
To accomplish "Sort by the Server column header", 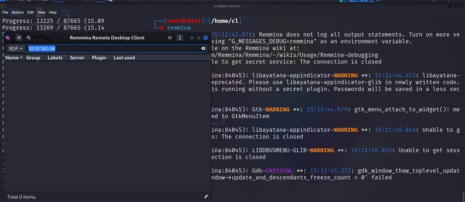I will (x=77, y=58).
